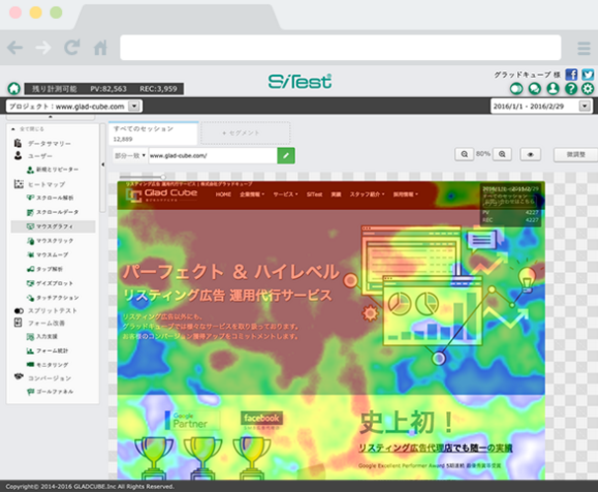Viewport: 598px width, 492px height.
Task: Click リスティング広告代理店でも随一の実績 link
Action: coord(435,449)
